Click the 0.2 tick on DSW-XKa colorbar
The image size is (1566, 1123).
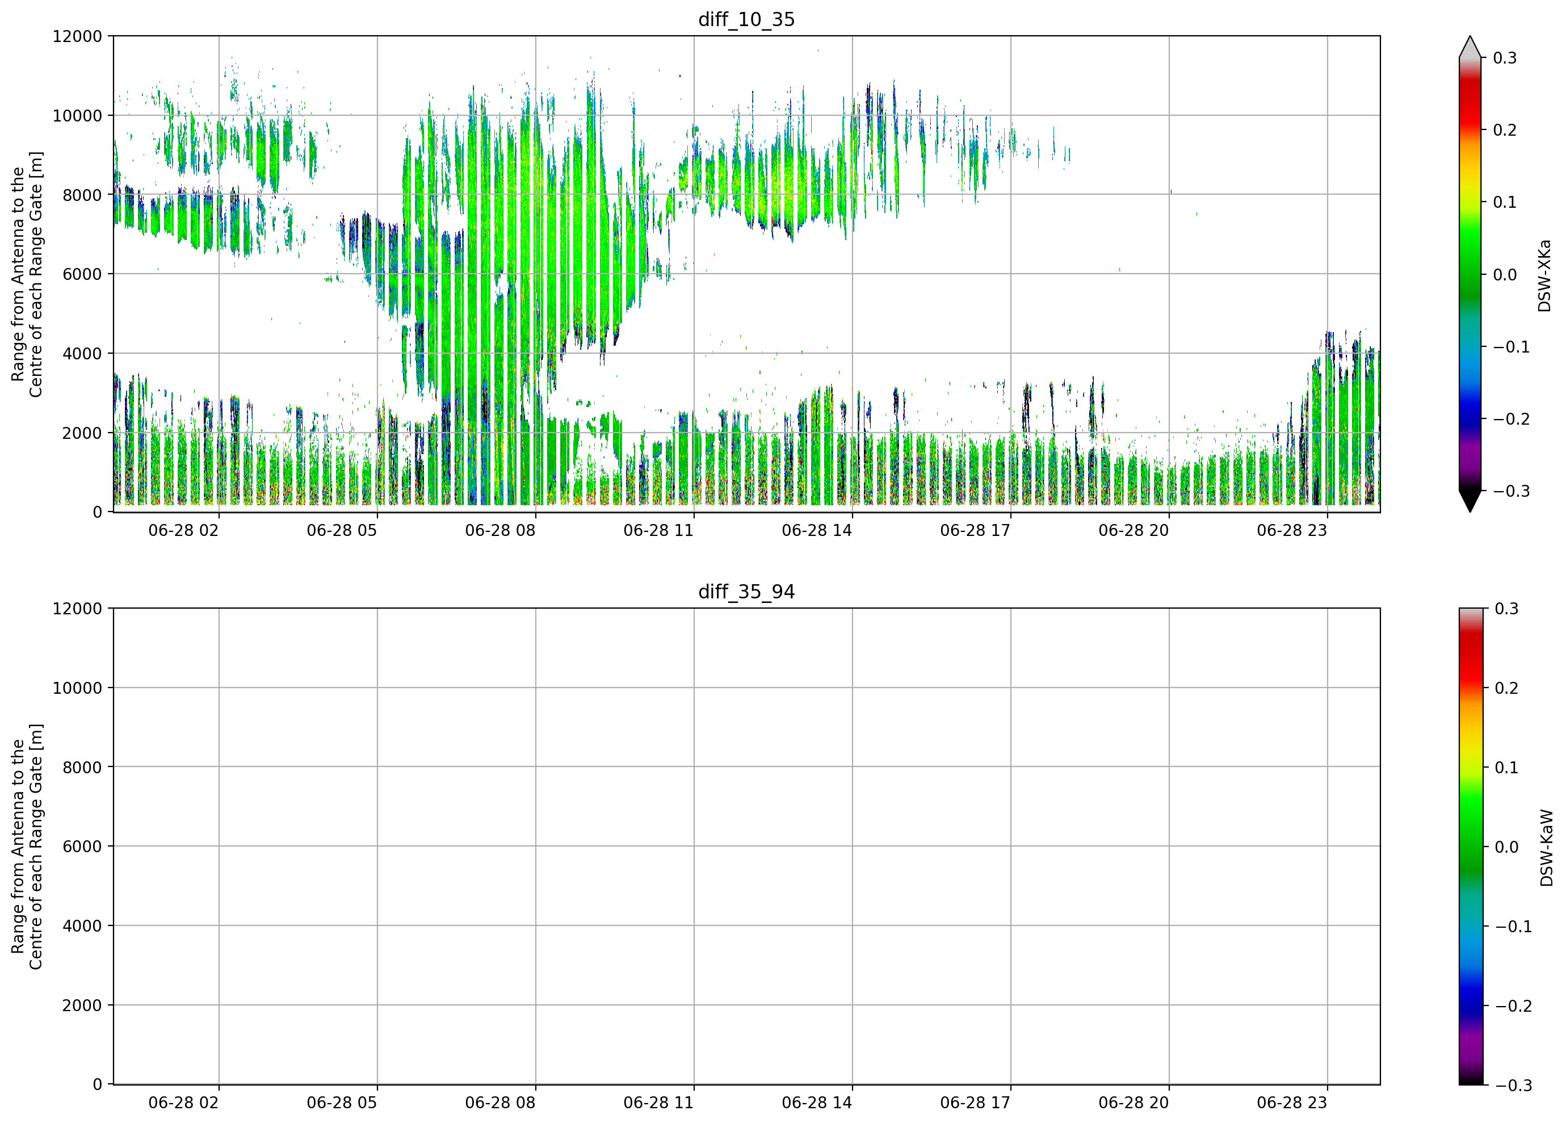click(1505, 131)
